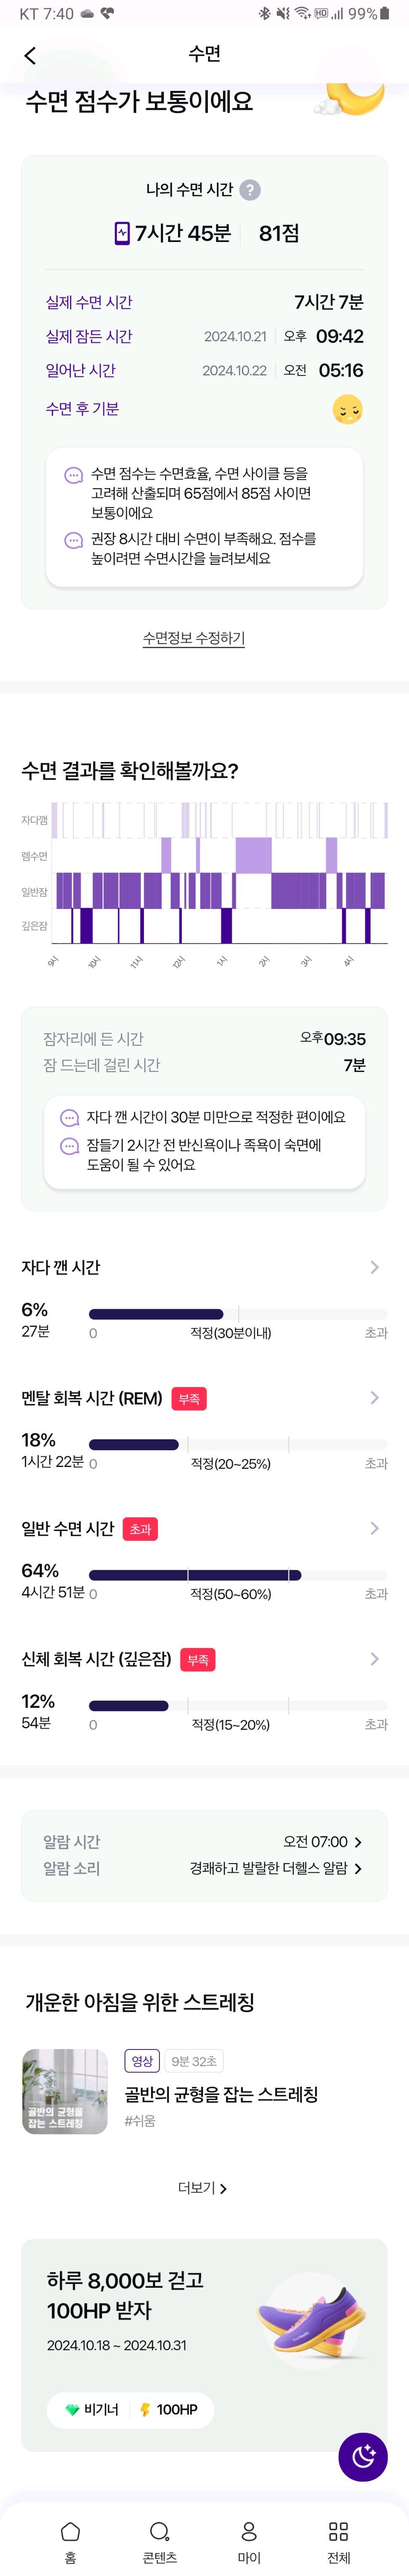Open the 마이 profile icon
The height and width of the screenshot is (2576, 409).
click(249, 2531)
